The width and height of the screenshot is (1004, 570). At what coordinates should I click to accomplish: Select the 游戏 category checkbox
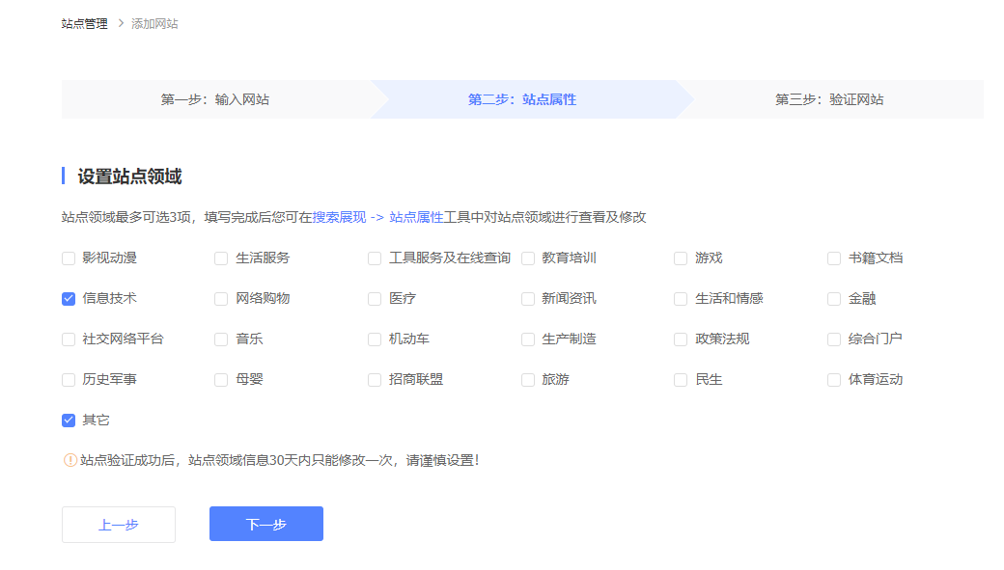click(681, 258)
